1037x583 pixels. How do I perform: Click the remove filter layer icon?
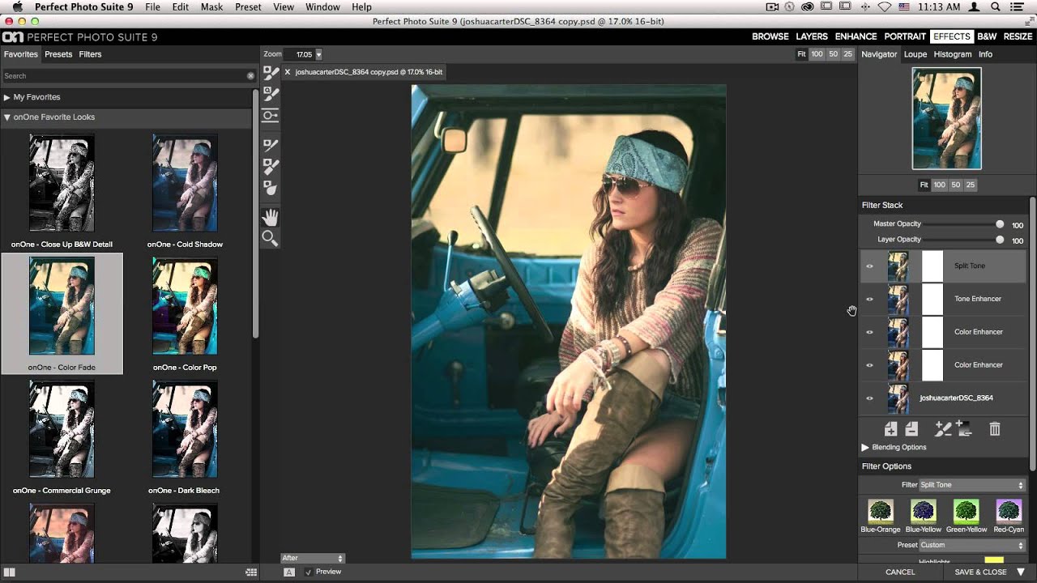tap(911, 429)
